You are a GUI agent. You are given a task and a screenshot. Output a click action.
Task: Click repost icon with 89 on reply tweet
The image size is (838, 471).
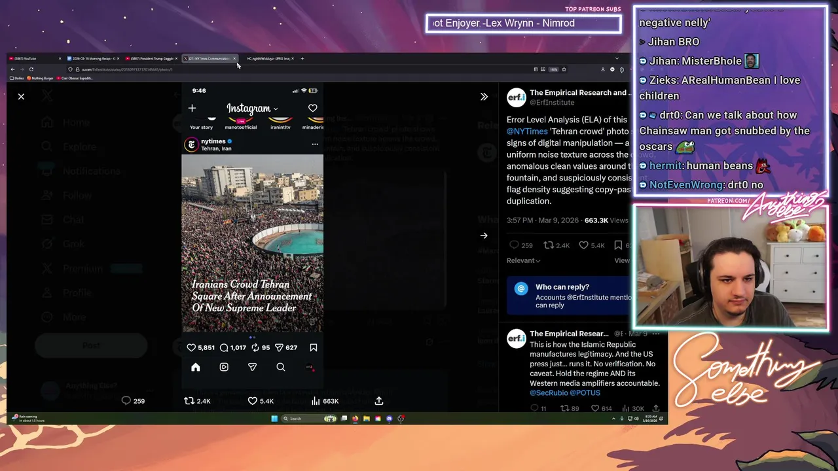point(564,408)
